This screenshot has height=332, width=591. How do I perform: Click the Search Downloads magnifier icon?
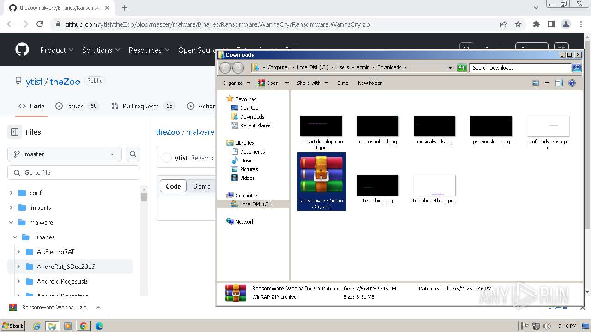pos(577,67)
